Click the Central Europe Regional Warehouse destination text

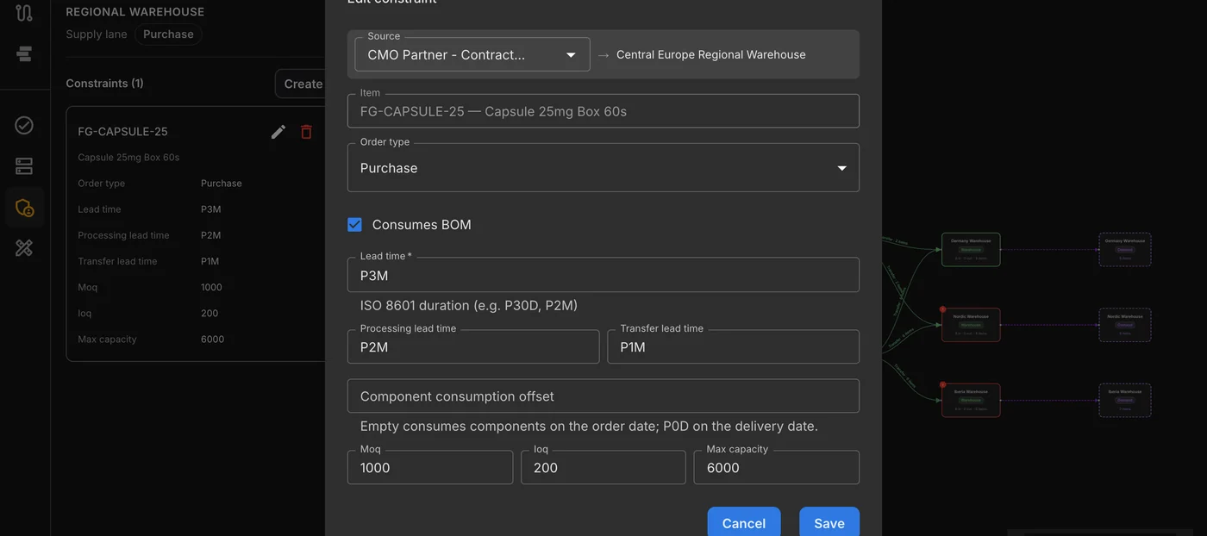point(711,54)
